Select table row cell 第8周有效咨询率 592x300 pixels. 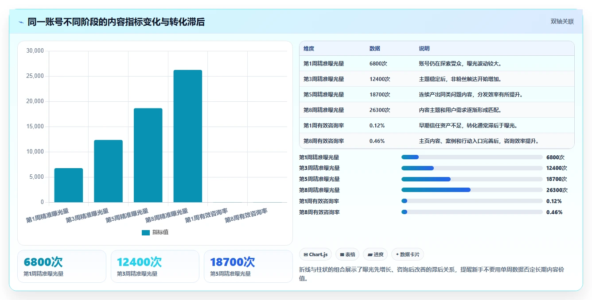pyautogui.click(x=324, y=141)
